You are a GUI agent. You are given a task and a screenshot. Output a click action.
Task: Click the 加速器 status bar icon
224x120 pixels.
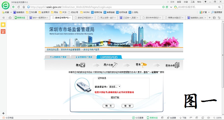pos(171,118)
